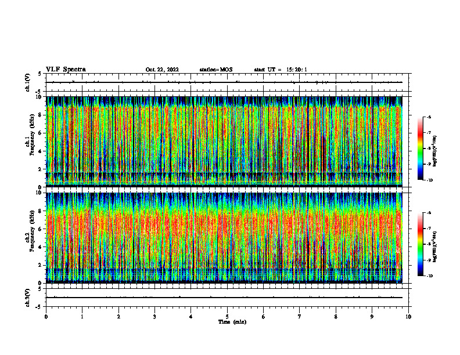Click the "ch.3(V)" waveform axis label
Image resolution: width=460 pixels, height=355 pixels.
[x=27, y=298]
